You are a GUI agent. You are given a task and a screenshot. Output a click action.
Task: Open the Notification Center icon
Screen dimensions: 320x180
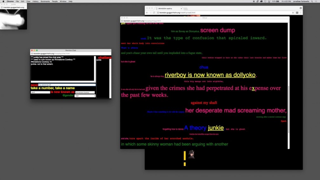(317, 1)
